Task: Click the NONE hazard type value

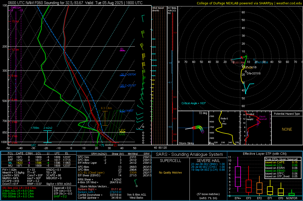Action: click(287, 129)
